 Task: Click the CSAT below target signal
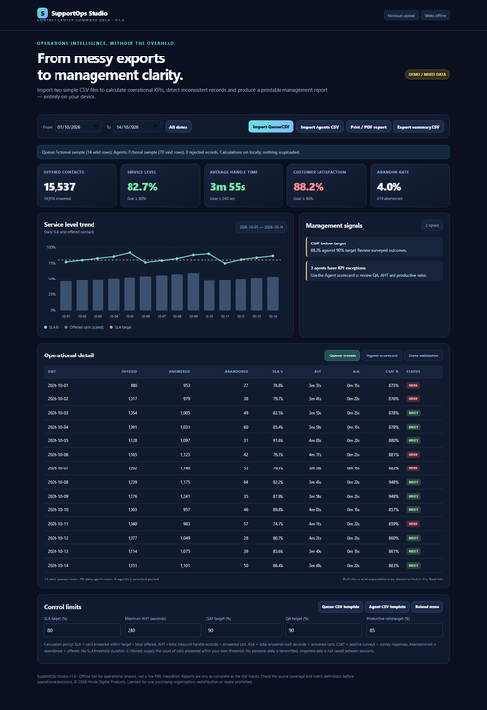[x=374, y=246]
